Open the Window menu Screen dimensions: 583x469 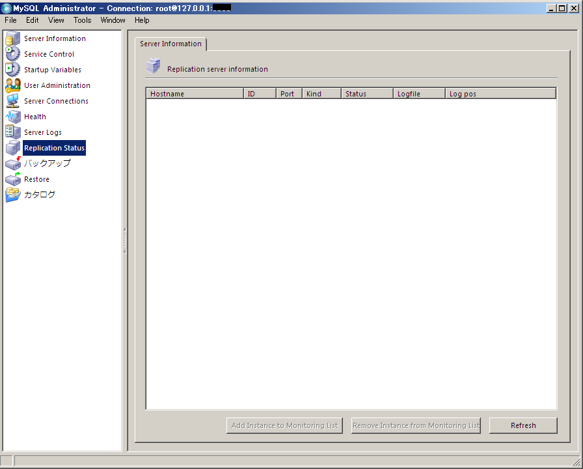(113, 20)
